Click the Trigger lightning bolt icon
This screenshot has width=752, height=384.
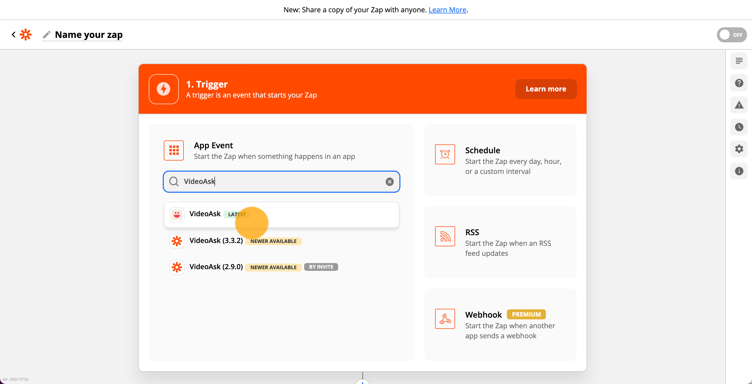pyautogui.click(x=164, y=89)
